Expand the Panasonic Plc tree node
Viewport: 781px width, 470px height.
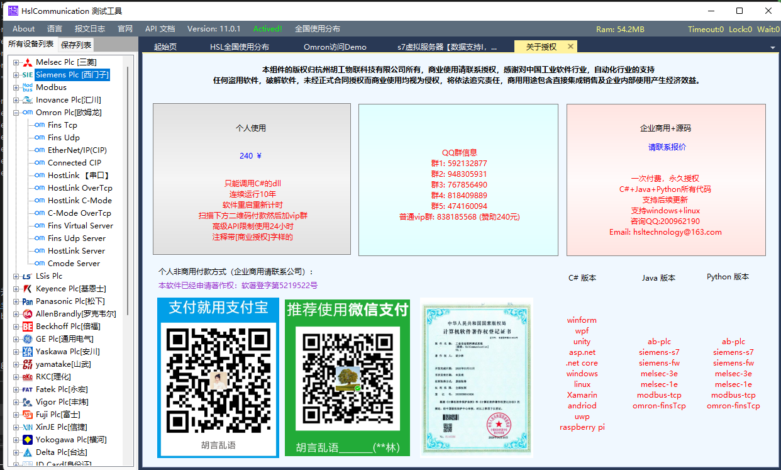click(16, 301)
